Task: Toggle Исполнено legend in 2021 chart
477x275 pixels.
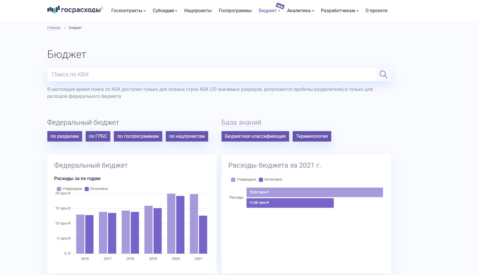Action: [271, 179]
